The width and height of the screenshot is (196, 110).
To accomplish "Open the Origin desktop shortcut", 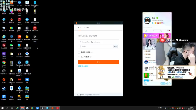I will [x=4, y=80].
